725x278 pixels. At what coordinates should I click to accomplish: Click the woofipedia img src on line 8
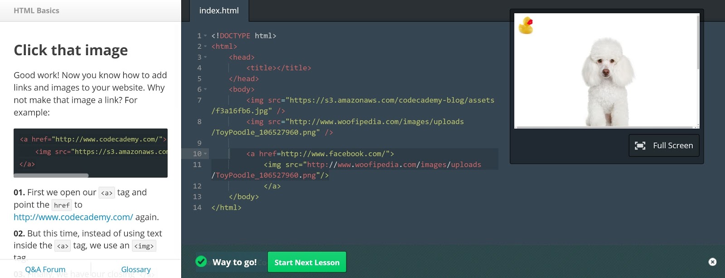pyautogui.click(x=338, y=127)
